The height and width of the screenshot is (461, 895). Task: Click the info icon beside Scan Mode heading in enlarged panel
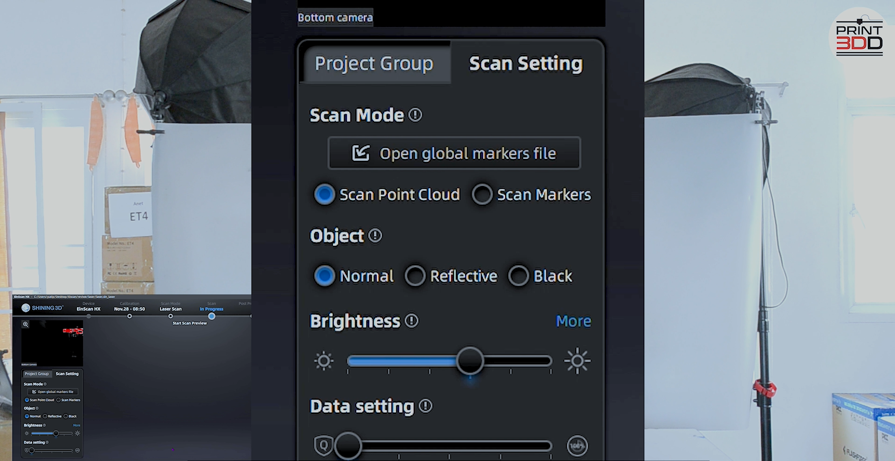pos(415,115)
